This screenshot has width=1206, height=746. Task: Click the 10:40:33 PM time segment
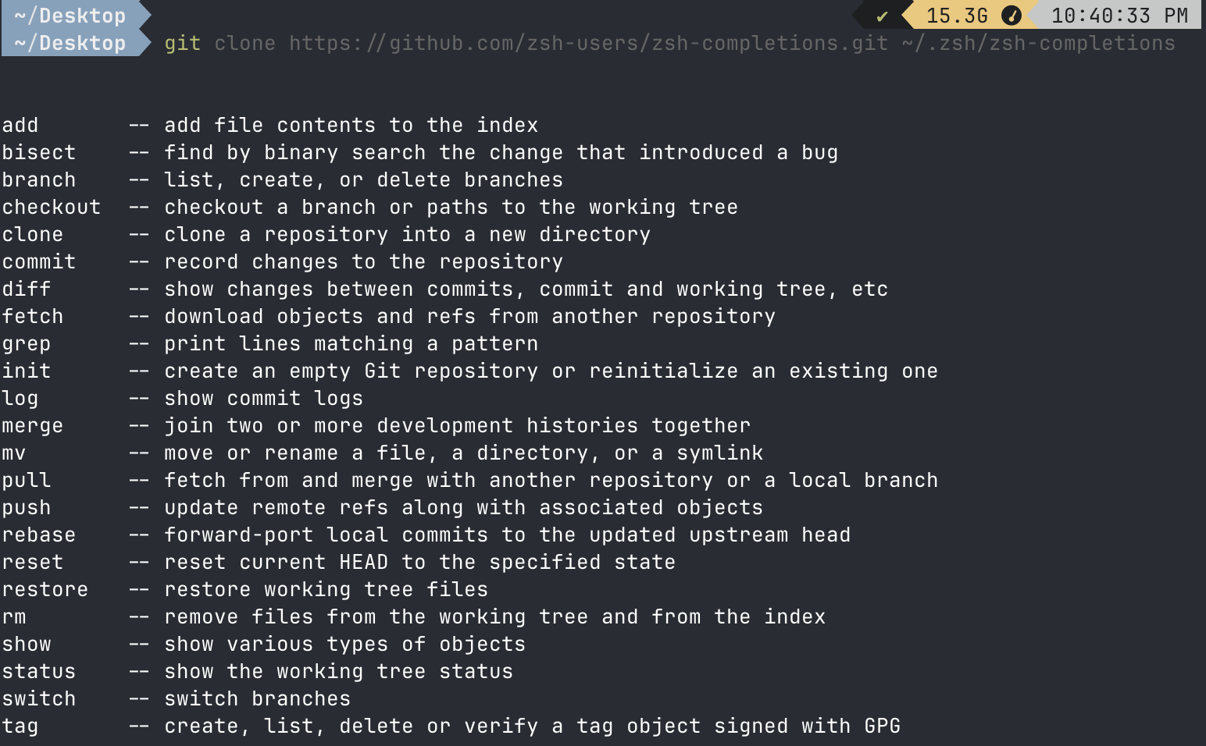tap(1119, 16)
